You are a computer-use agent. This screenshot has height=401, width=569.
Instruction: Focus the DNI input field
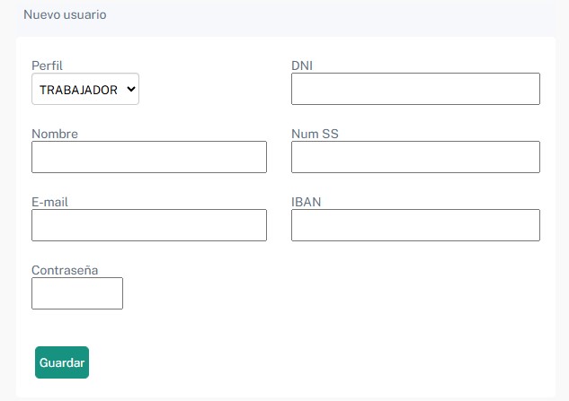click(415, 89)
